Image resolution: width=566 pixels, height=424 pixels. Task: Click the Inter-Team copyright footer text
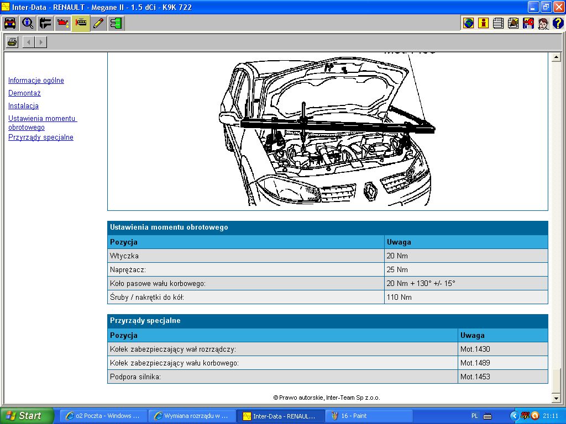(327, 397)
